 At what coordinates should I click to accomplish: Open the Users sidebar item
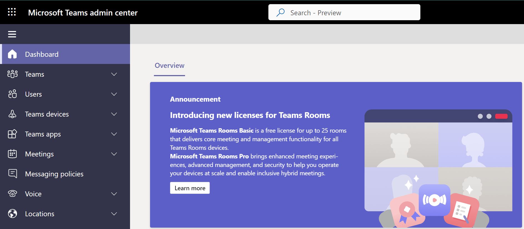click(x=65, y=94)
